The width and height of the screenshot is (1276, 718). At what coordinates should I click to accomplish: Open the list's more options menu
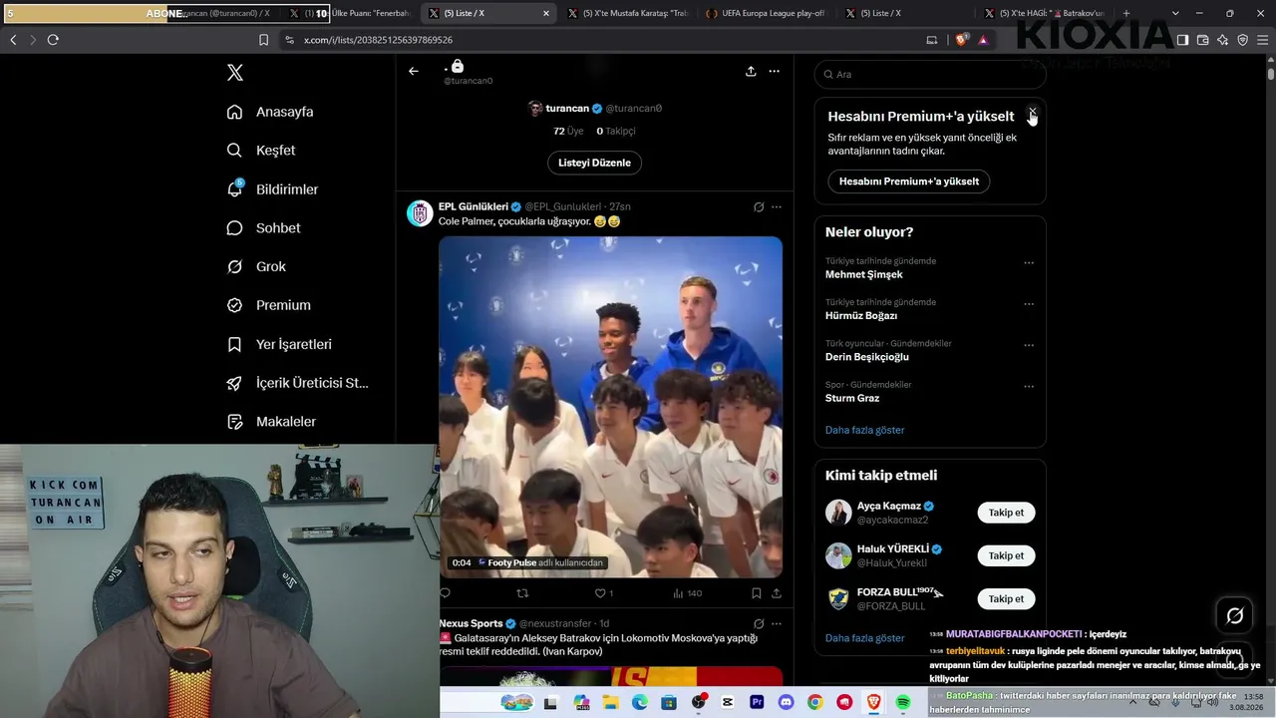coord(774,71)
